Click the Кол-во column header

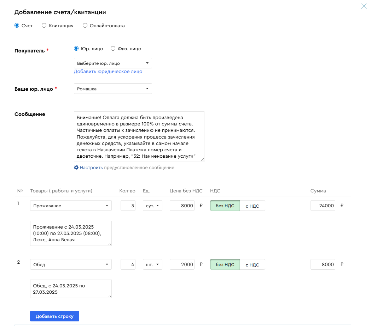coord(127,191)
